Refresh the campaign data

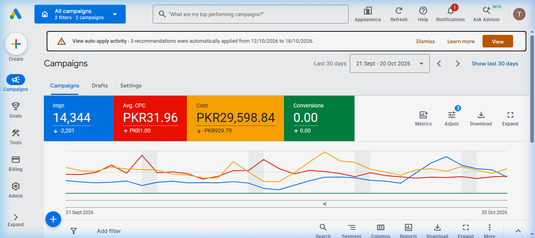pyautogui.click(x=399, y=15)
